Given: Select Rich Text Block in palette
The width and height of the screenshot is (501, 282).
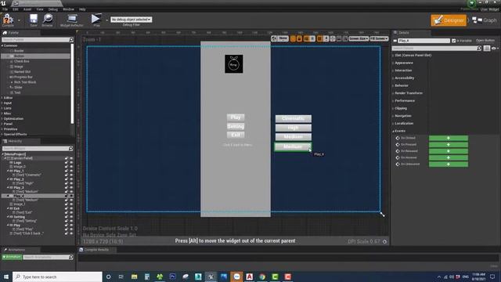Looking at the screenshot, I should click(x=24, y=82).
